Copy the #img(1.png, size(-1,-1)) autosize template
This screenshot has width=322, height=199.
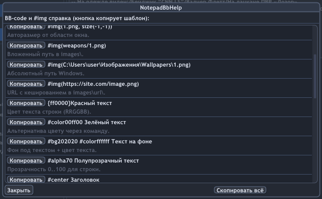(26, 27)
